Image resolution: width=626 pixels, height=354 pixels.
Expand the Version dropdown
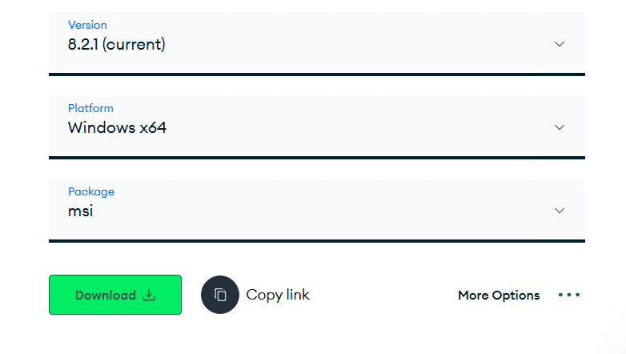point(316,43)
